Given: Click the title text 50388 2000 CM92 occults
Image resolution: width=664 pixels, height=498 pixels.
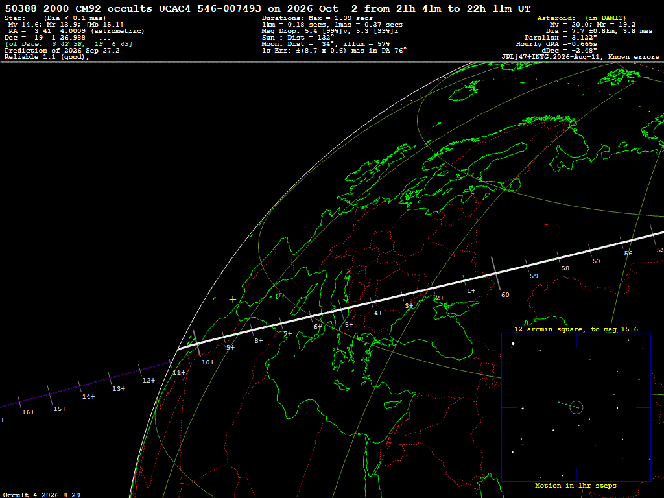Looking at the screenshot, I should click(78, 9).
